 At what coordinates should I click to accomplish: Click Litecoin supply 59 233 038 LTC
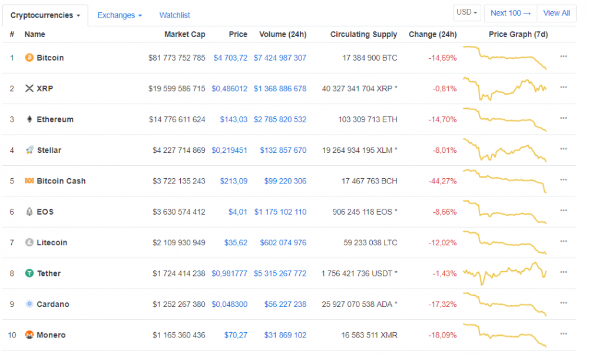[370, 243]
